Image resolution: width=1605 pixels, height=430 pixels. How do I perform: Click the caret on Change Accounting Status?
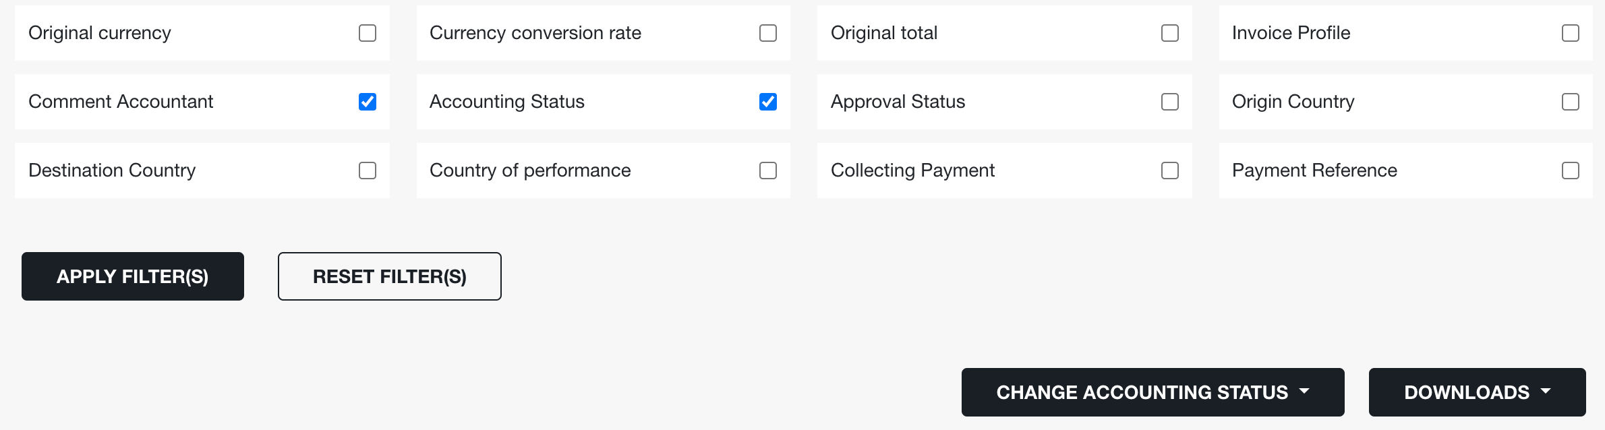1304,391
